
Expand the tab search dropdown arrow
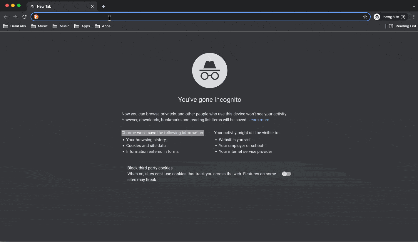point(414,6)
